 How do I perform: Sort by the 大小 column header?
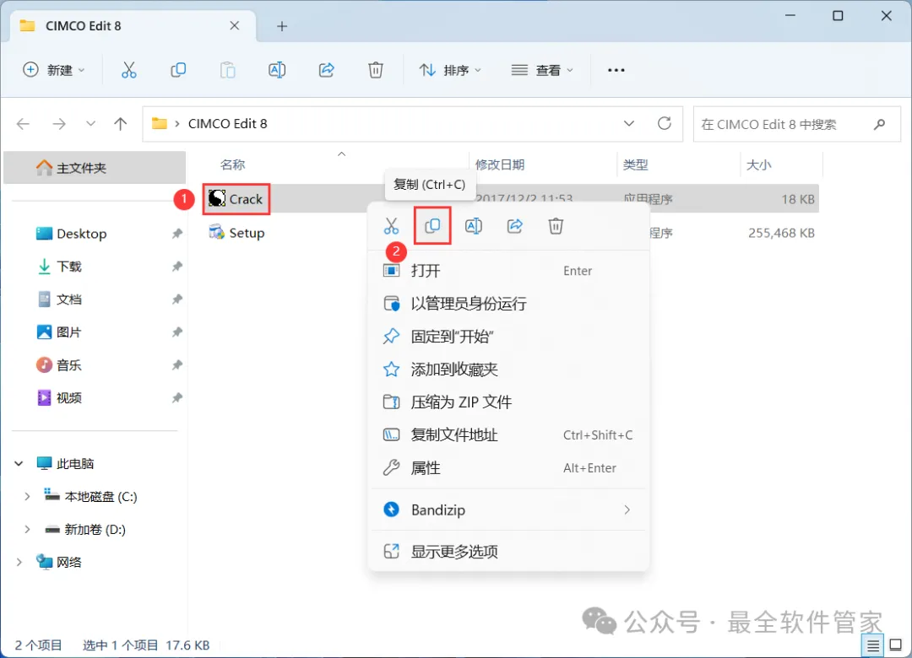(x=758, y=165)
